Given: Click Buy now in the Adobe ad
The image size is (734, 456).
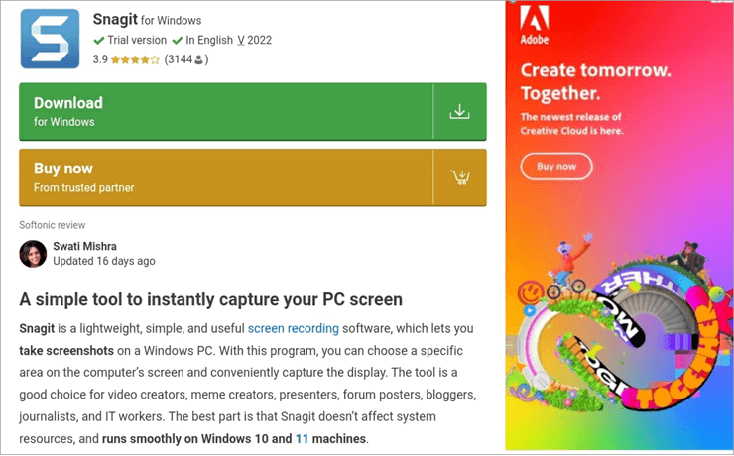Looking at the screenshot, I should 555,167.
